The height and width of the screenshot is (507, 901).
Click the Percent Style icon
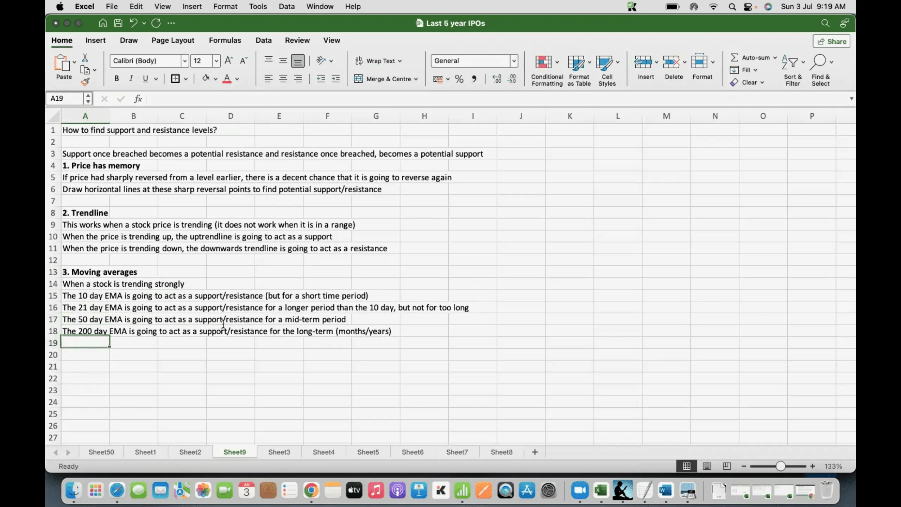click(x=459, y=79)
